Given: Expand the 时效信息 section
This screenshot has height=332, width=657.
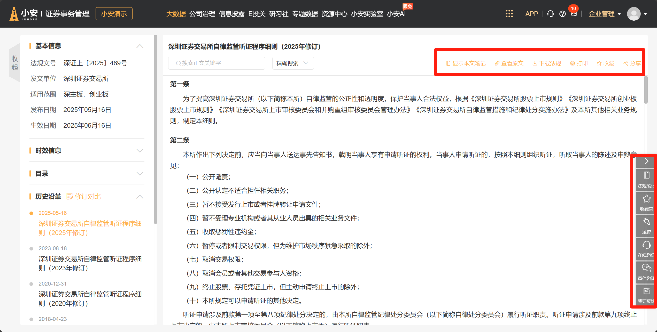Looking at the screenshot, I should pyautogui.click(x=140, y=151).
